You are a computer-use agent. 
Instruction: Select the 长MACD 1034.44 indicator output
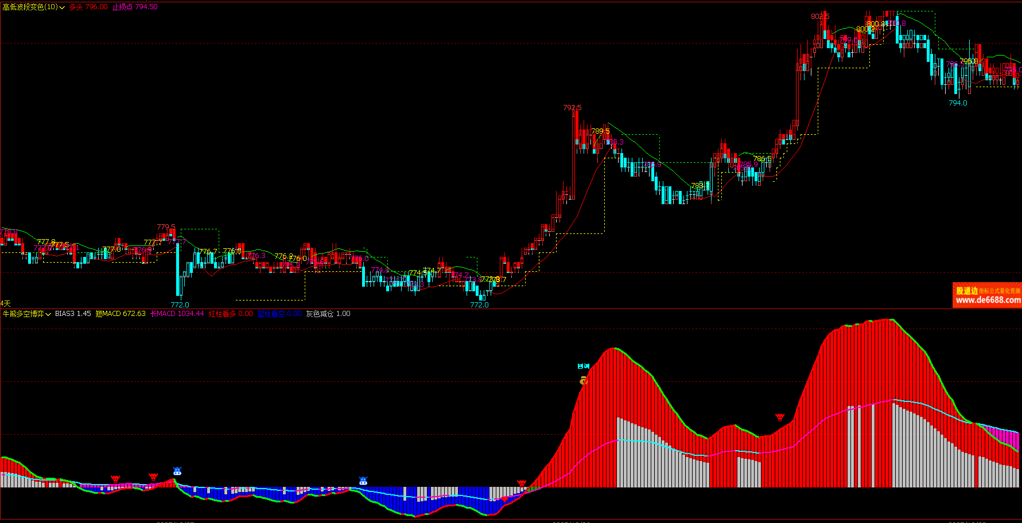(177, 314)
